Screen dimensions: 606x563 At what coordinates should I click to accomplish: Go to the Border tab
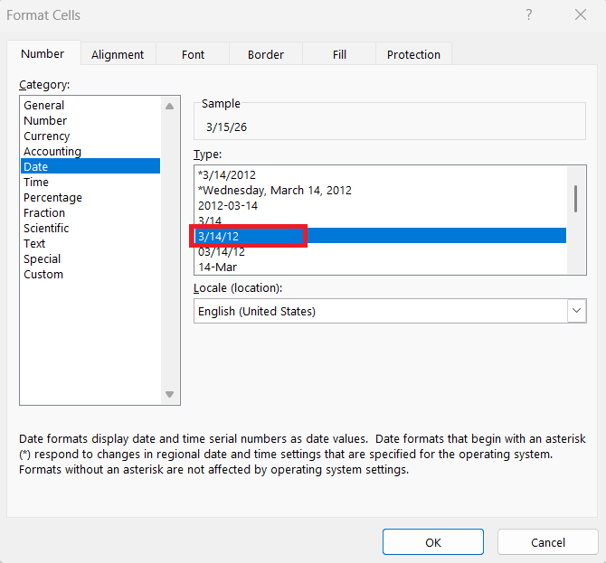[x=266, y=54]
